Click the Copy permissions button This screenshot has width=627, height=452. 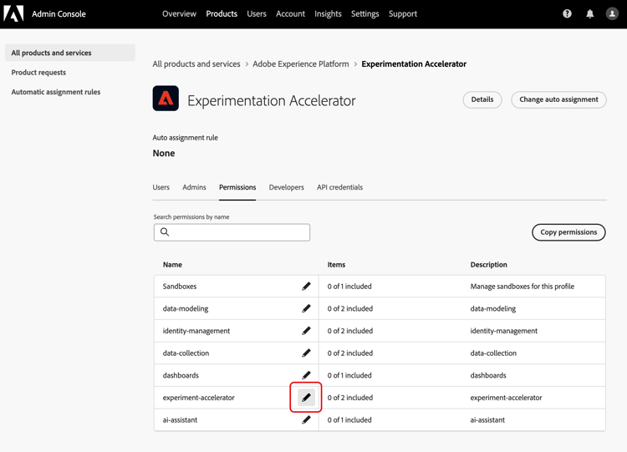click(x=568, y=232)
